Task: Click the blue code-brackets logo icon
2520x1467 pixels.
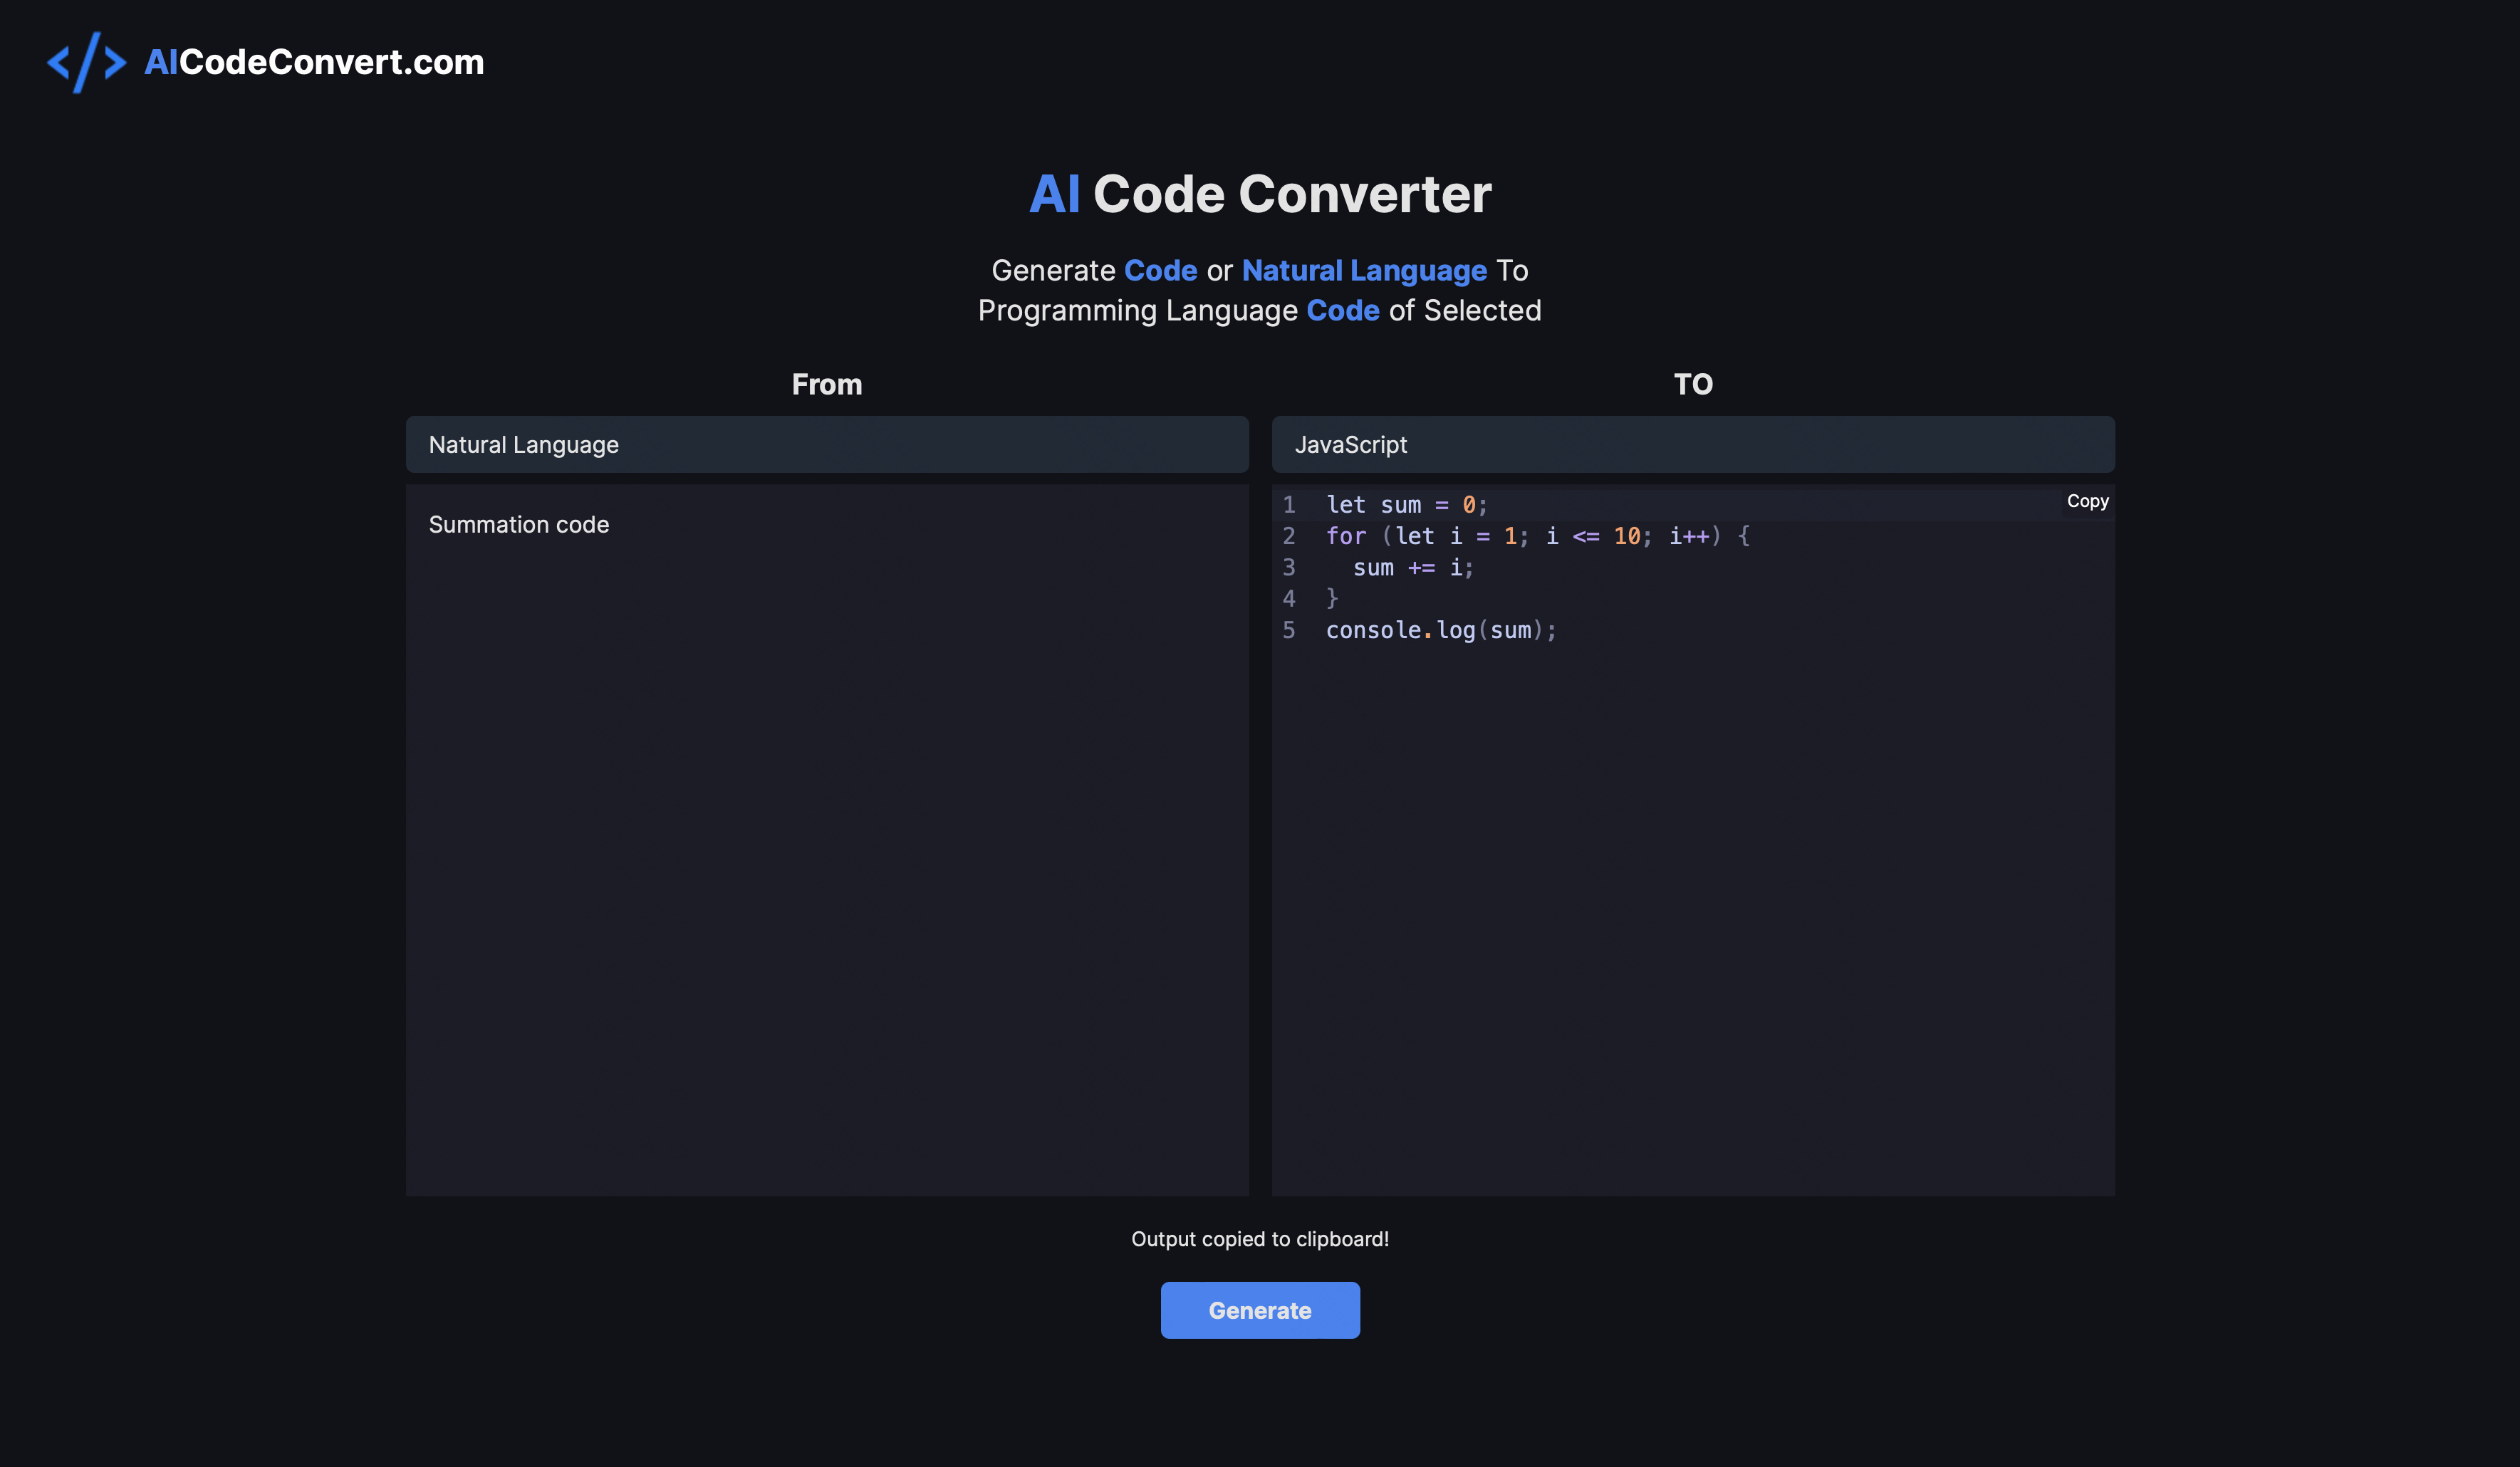Action: point(86,62)
